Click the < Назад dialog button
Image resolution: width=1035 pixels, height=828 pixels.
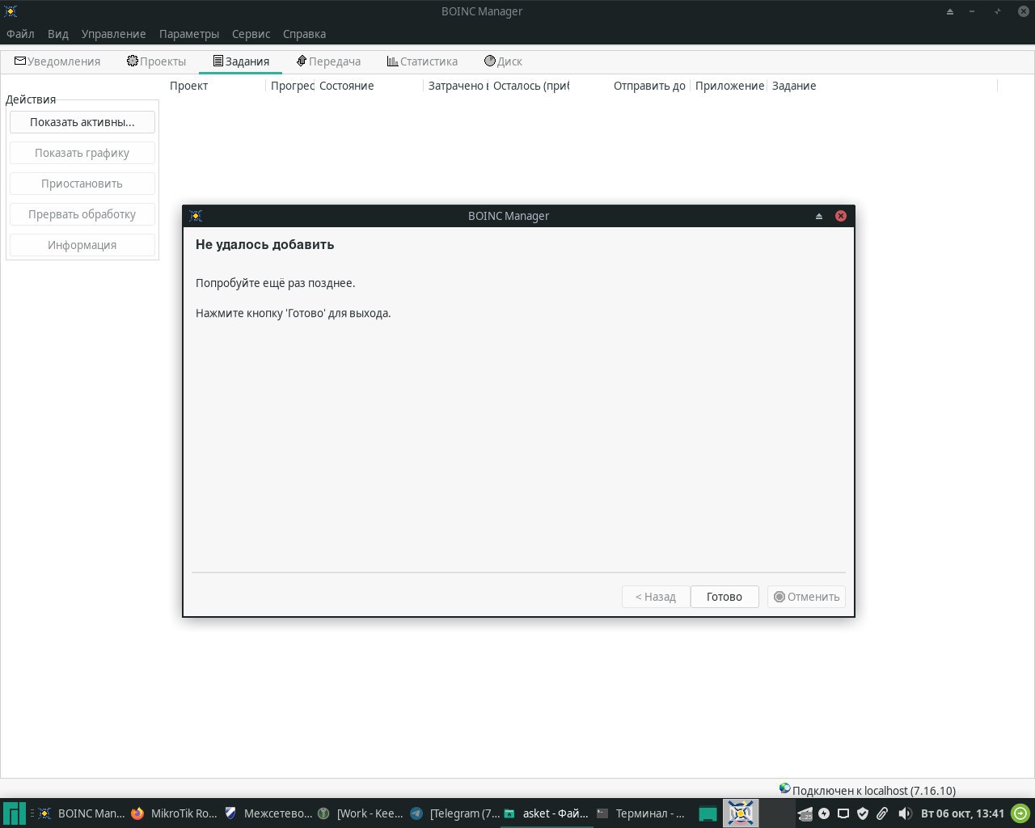coord(656,597)
